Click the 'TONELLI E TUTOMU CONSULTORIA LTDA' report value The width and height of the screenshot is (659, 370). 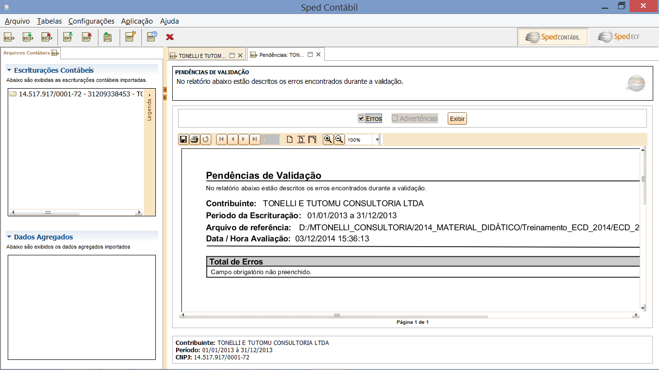(x=343, y=203)
